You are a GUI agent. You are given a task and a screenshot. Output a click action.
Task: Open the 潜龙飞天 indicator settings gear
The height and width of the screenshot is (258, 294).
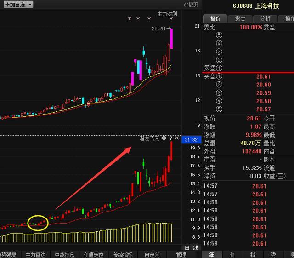coord(164,138)
